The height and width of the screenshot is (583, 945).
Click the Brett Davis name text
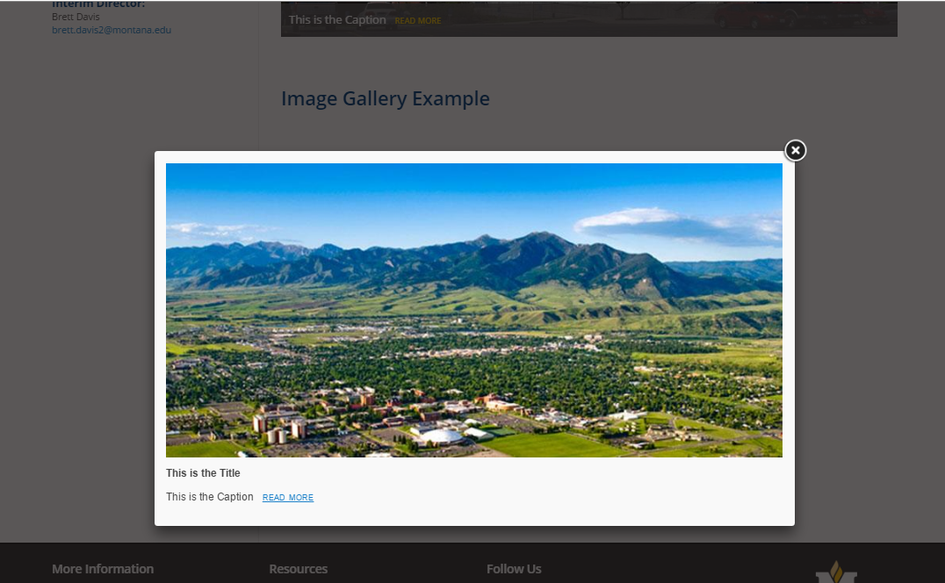[76, 17]
